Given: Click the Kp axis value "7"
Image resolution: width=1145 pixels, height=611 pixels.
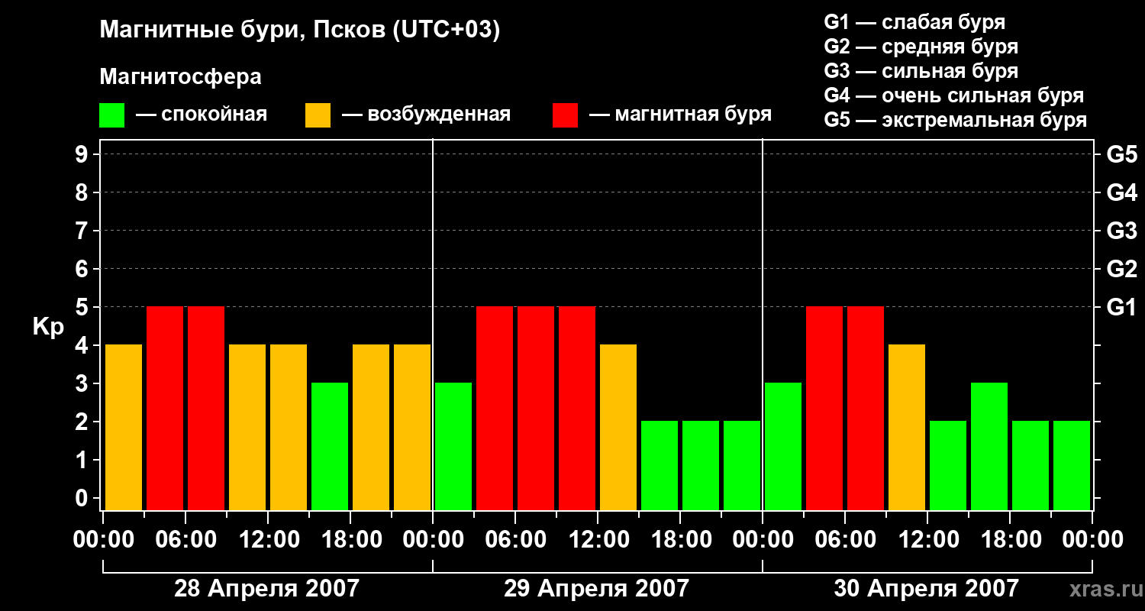Looking at the screenshot, I should click(83, 231).
